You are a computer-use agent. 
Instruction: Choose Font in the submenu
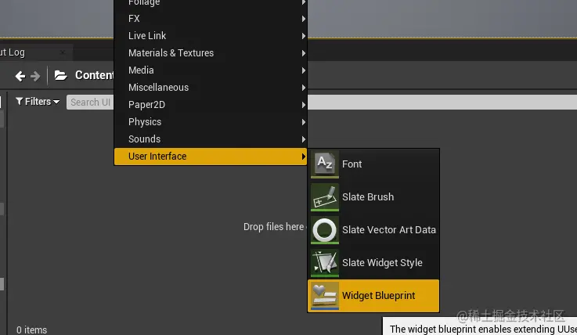click(x=373, y=164)
